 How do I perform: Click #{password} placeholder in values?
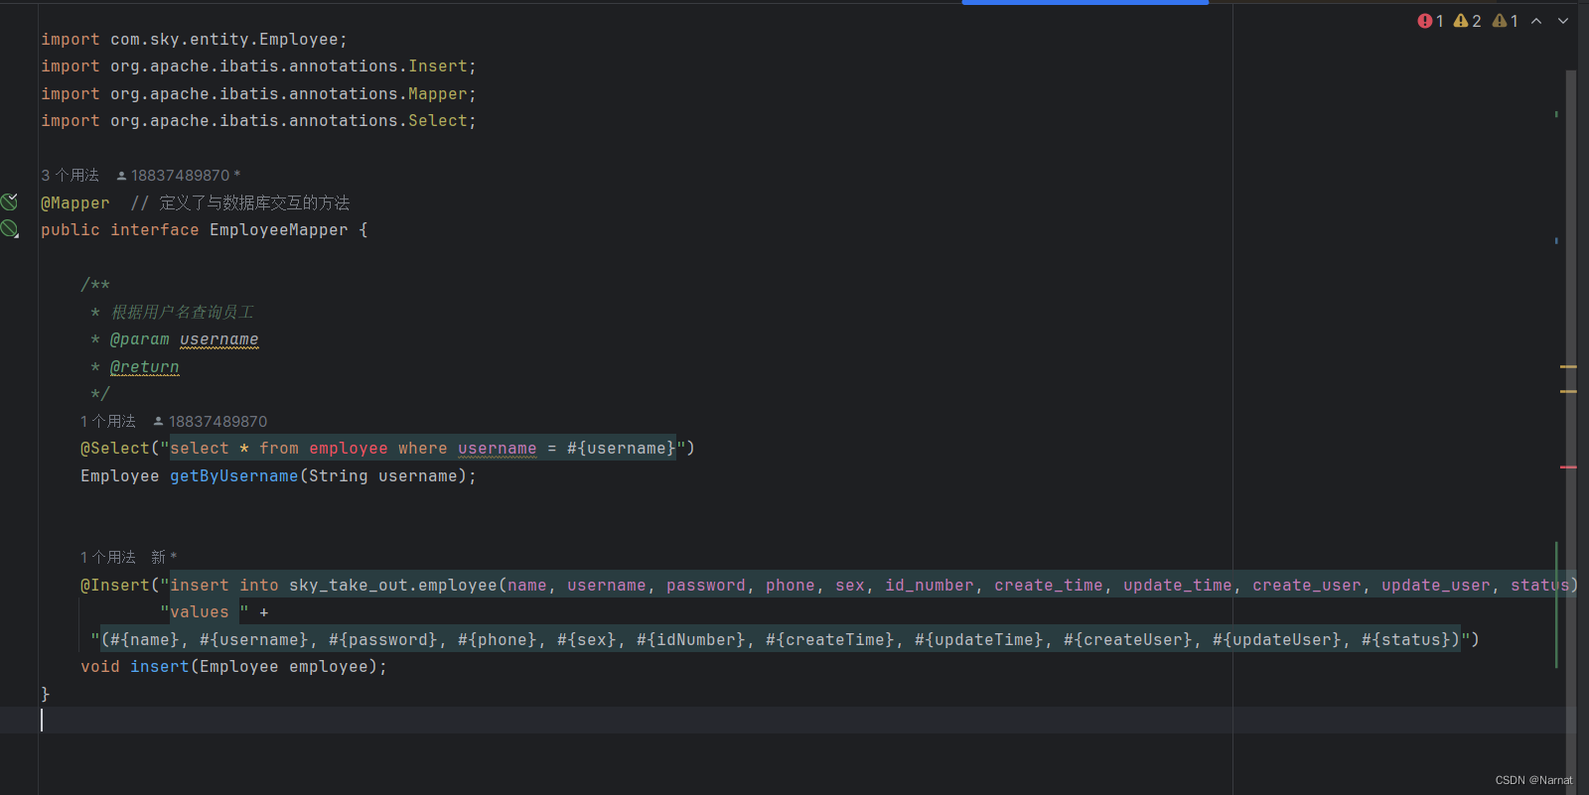pos(383,640)
